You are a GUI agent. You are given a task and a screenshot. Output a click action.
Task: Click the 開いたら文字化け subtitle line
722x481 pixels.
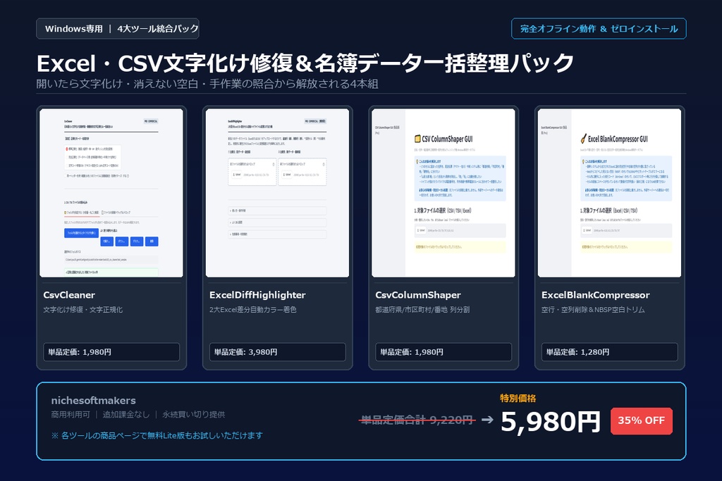[207, 84]
